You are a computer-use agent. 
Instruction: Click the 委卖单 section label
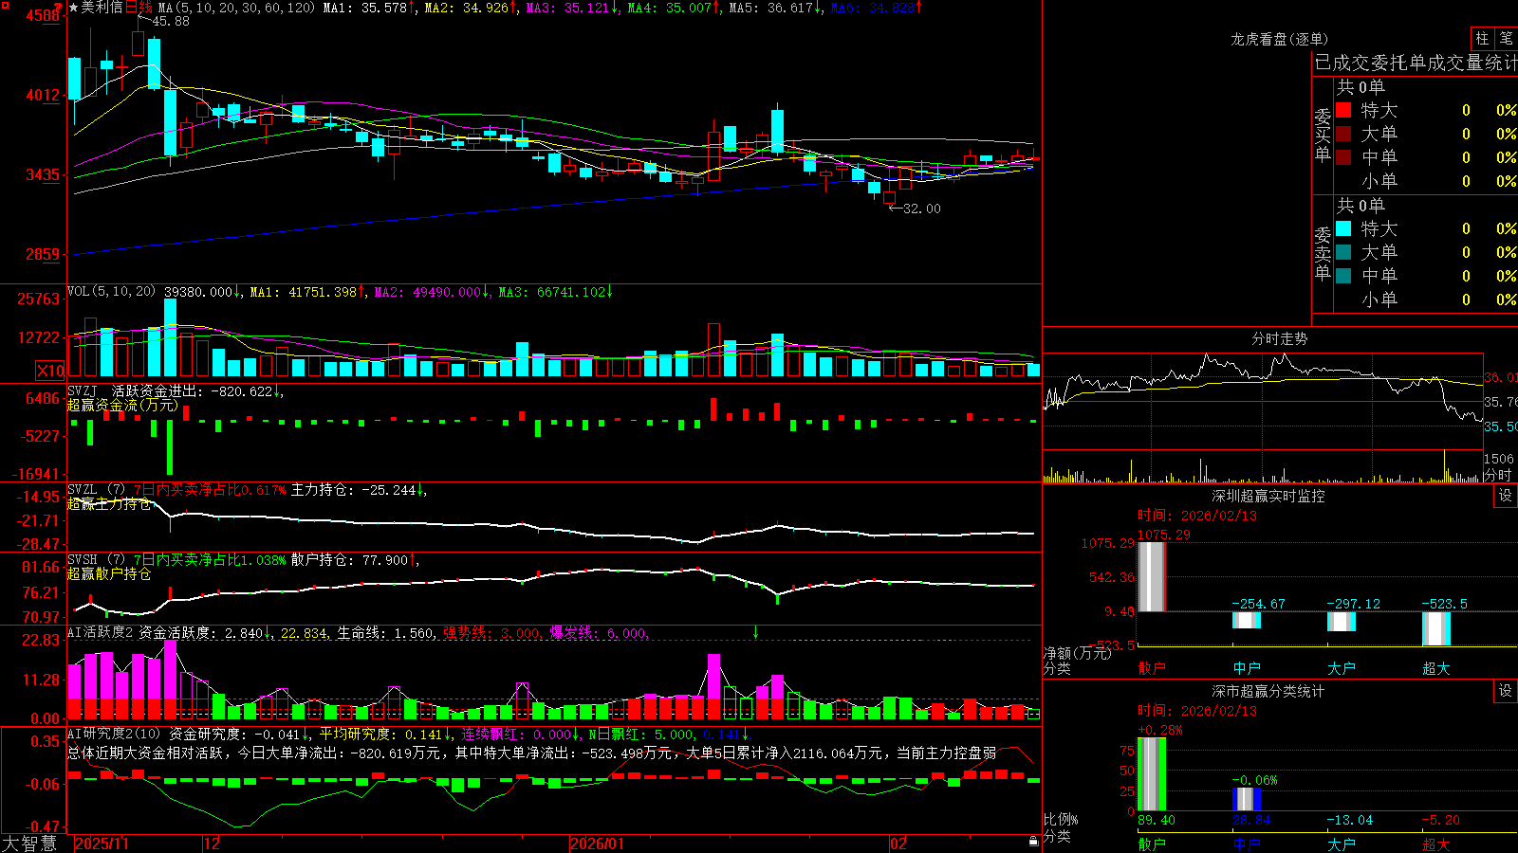[x=1323, y=253]
